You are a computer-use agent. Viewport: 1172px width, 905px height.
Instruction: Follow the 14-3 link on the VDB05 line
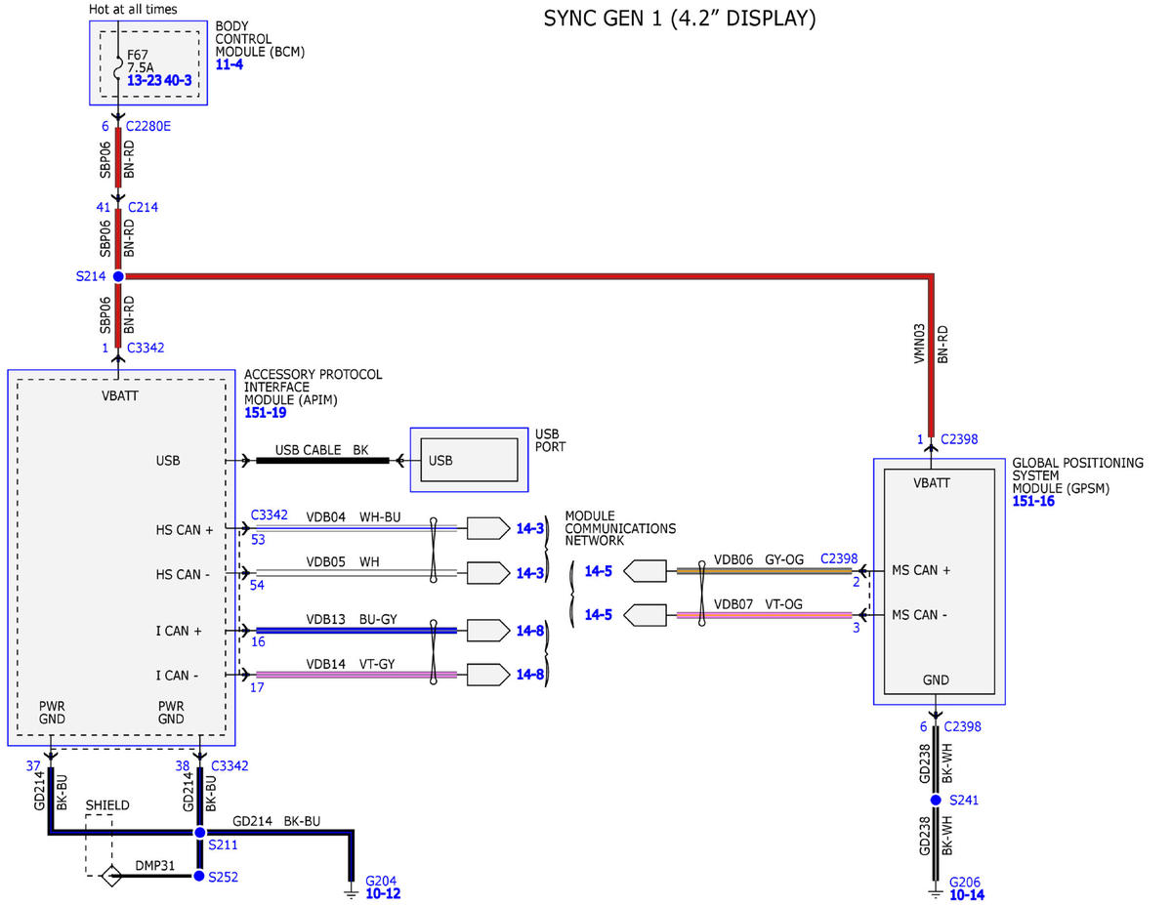point(529,572)
